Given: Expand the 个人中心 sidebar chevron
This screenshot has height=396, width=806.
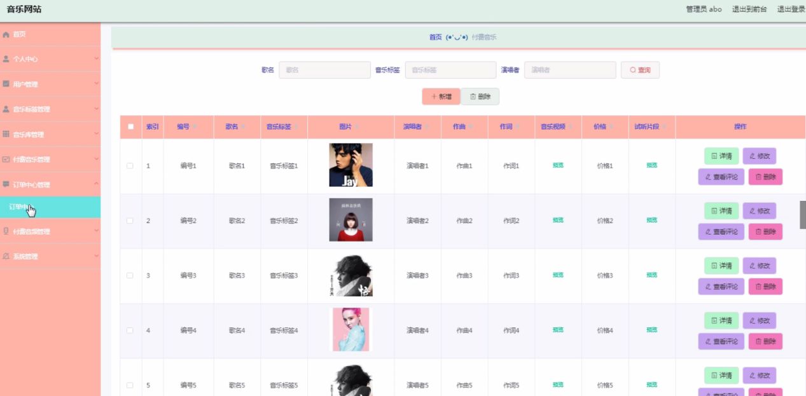Looking at the screenshot, I should click(x=96, y=58).
